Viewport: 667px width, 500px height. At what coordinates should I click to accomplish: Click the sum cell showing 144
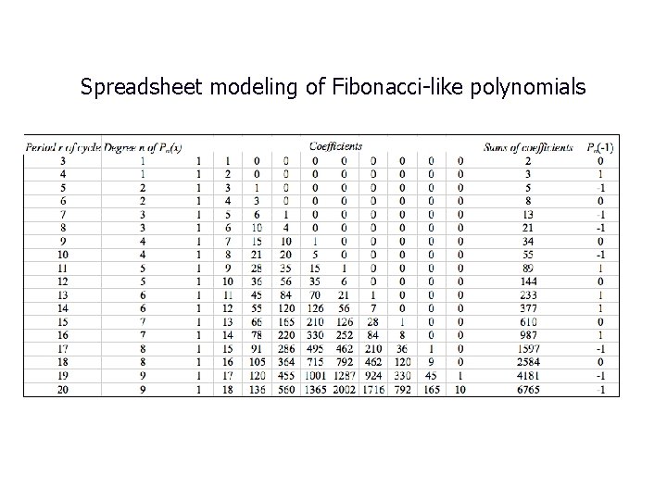tap(528, 281)
